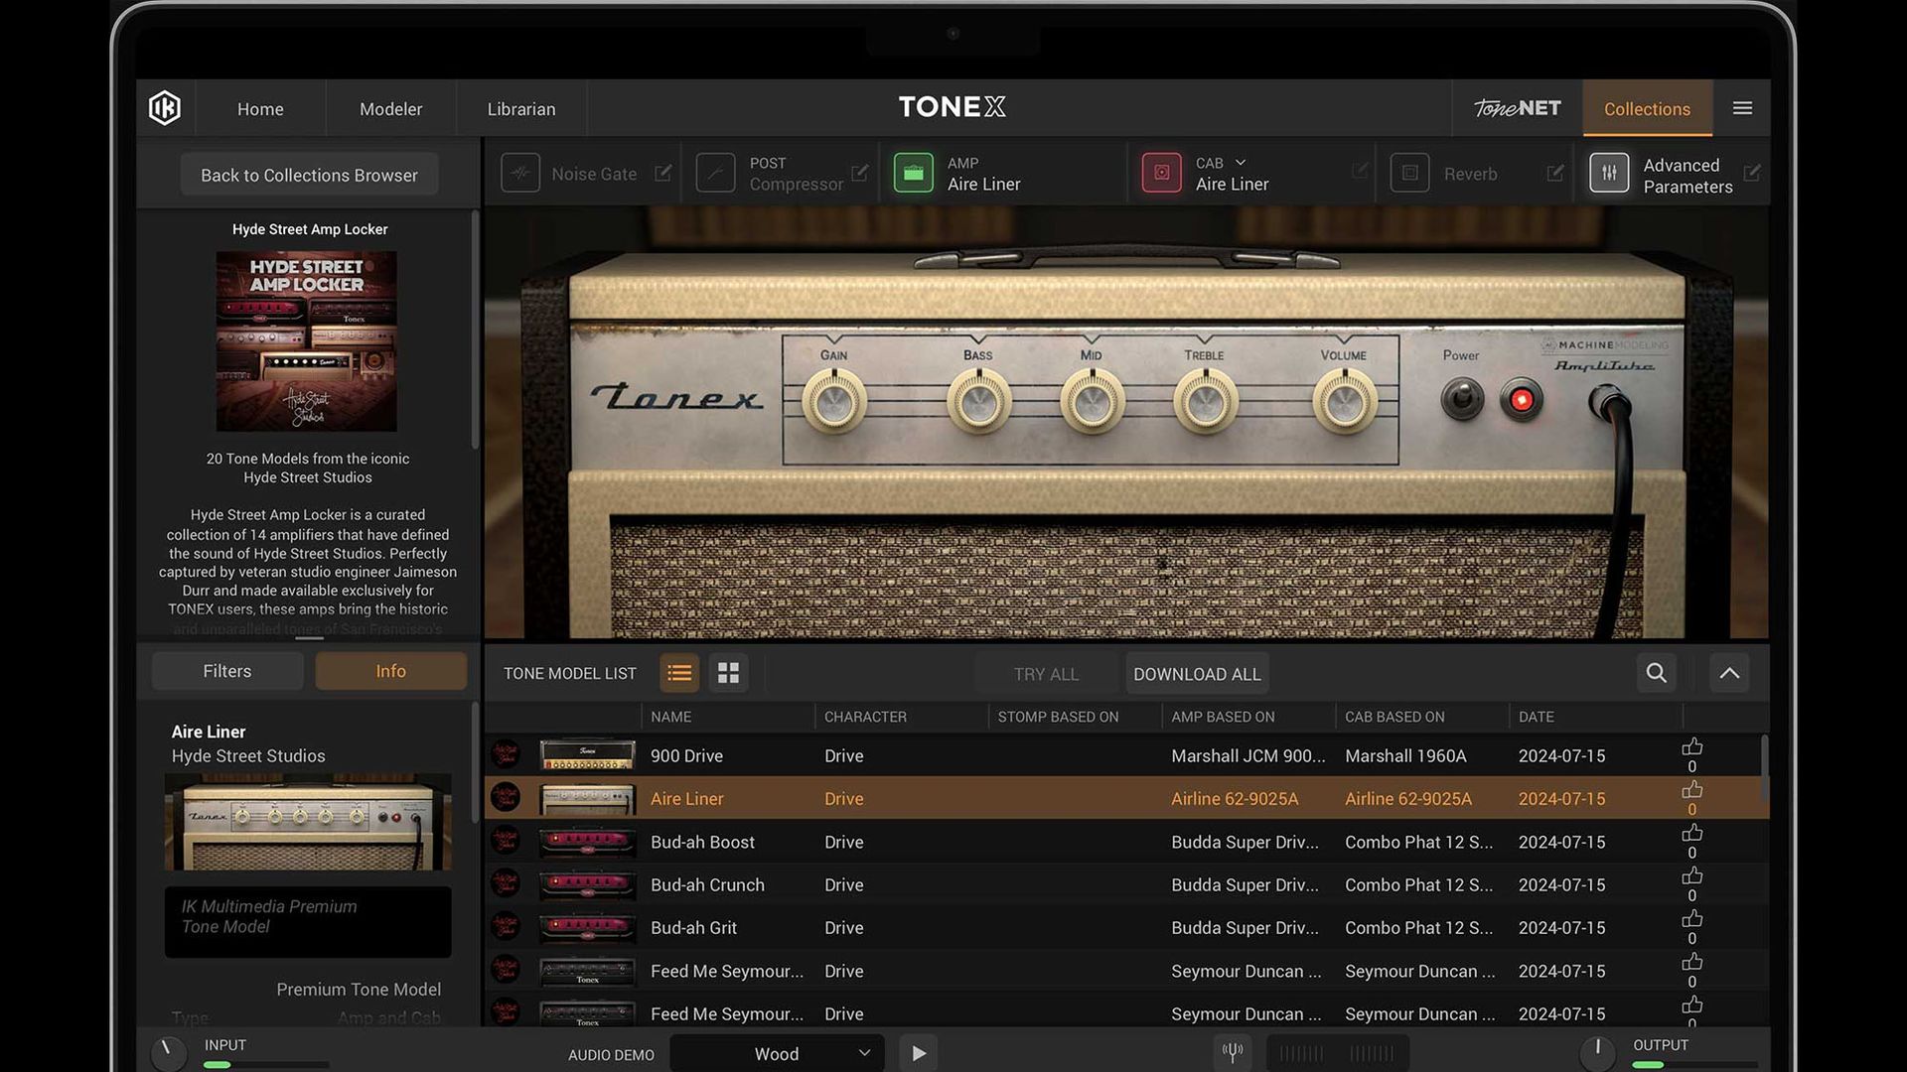Open Advanced Parameters panel
This screenshot has width=1907, height=1072.
coord(1609,172)
